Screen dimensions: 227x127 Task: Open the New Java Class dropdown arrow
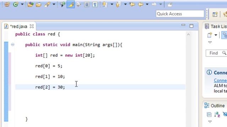tap(22, 4)
